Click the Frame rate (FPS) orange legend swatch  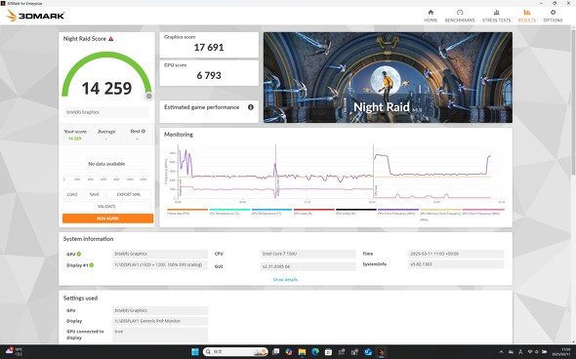(187, 210)
